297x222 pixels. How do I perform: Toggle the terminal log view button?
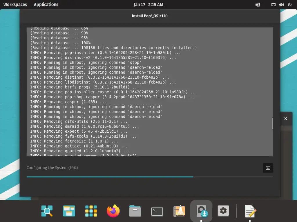pos(268,168)
